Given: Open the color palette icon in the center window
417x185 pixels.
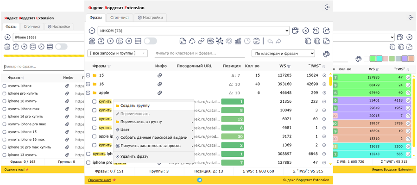Looking at the screenshot, I should (x=326, y=54).
